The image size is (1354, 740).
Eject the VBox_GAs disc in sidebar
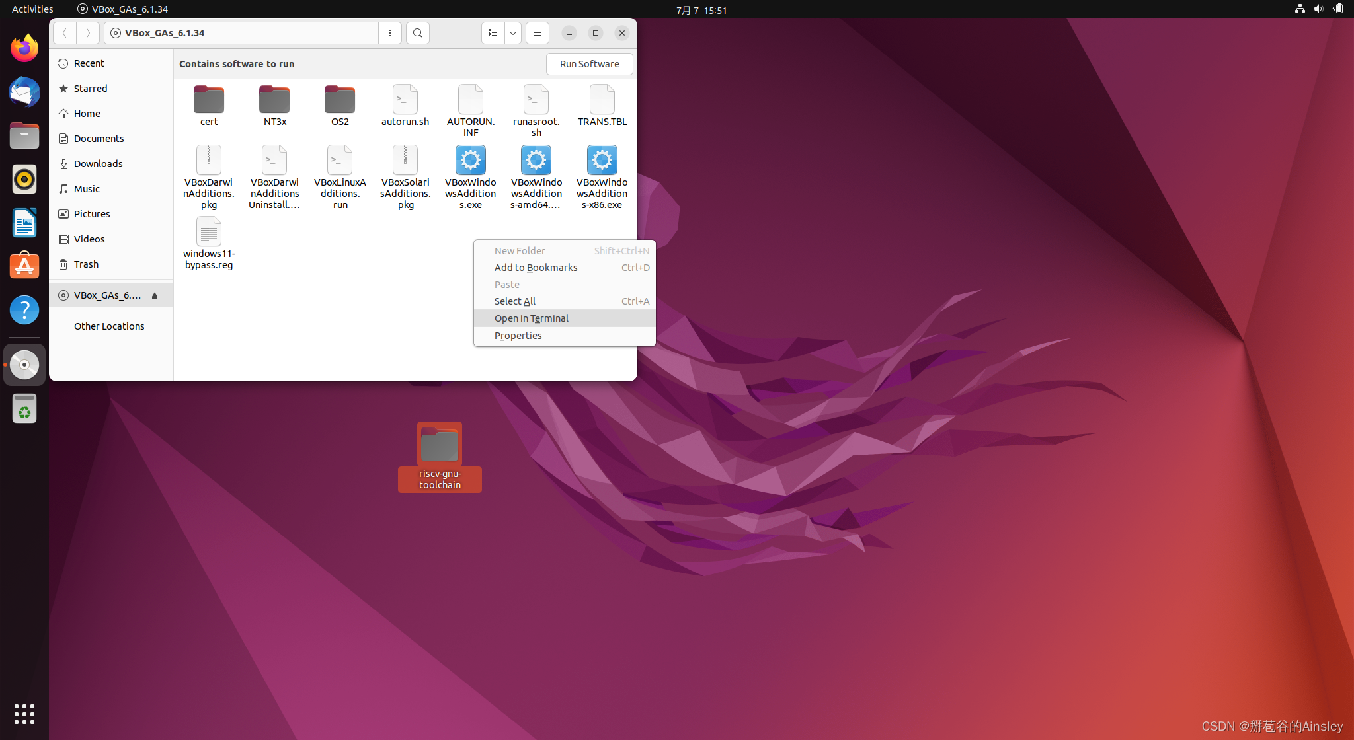click(155, 295)
